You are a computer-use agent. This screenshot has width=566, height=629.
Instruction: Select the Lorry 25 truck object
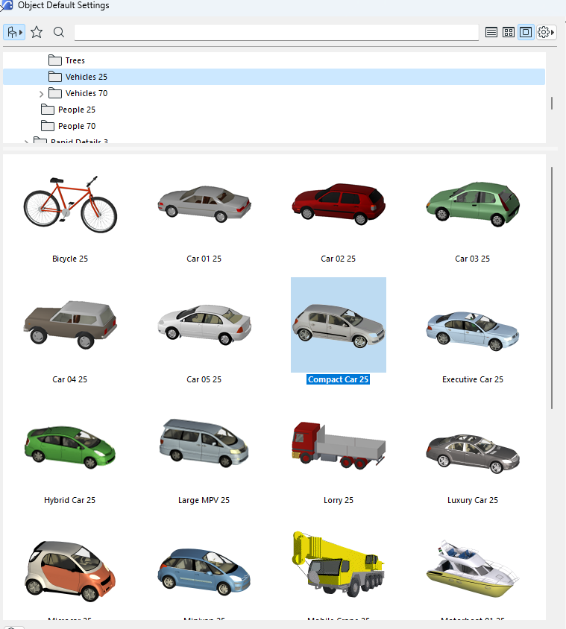(x=339, y=445)
